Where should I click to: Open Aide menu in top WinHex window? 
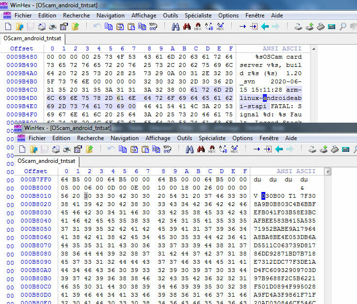(x=277, y=16)
